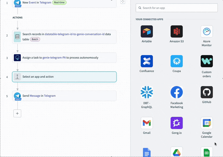Click the data table icon on step 2
This screenshot has height=157, width=223.
(17, 37)
